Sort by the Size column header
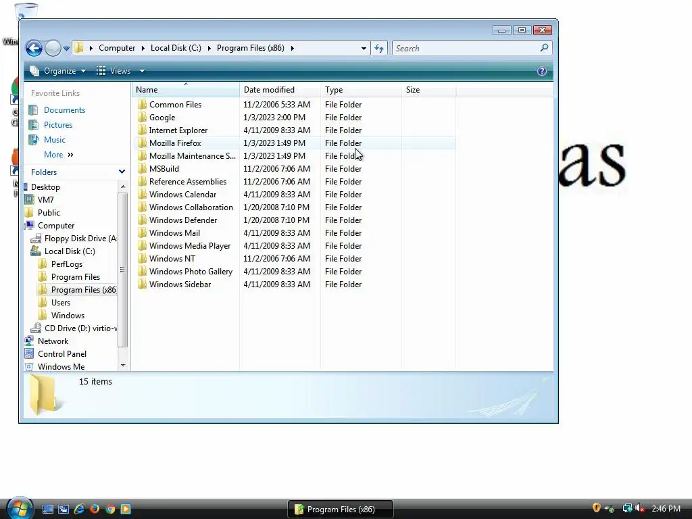The image size is (692, 519). [x=428, y=90]
